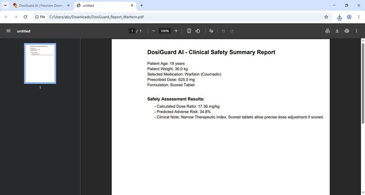This screenshot has width=365, height=195.
Task: Bookmark this page with star icon
Action: (326, 17)
